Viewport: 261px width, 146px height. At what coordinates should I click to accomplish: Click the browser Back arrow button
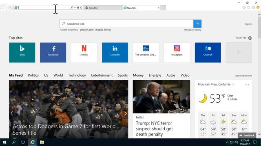pos(4,7)
